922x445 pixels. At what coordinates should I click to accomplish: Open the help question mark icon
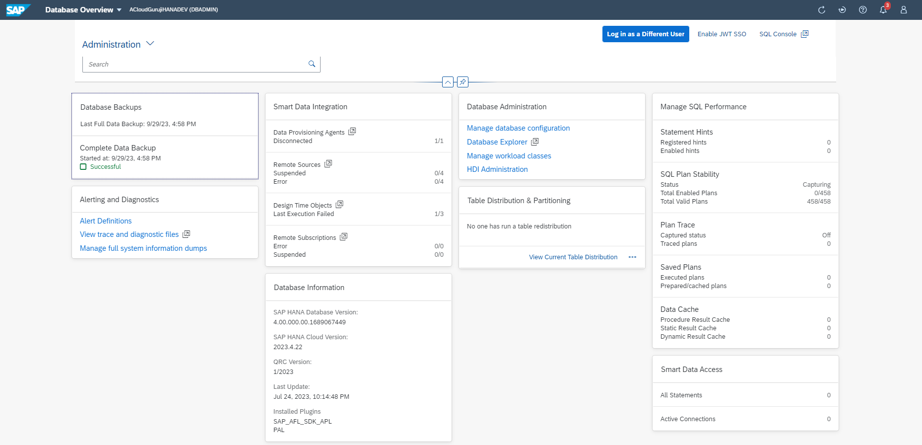[863, 10]
